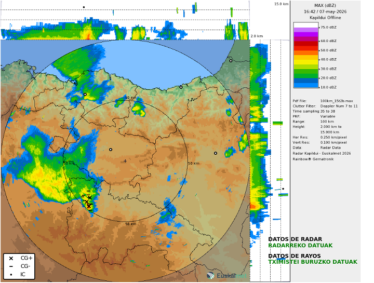
Task: Click the PRF value 'Variable'
Action: click(x=328, y=116)
